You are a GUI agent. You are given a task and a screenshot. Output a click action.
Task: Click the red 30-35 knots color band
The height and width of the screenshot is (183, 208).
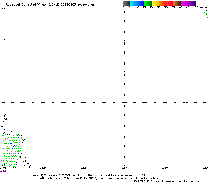[x=170, y=3]
